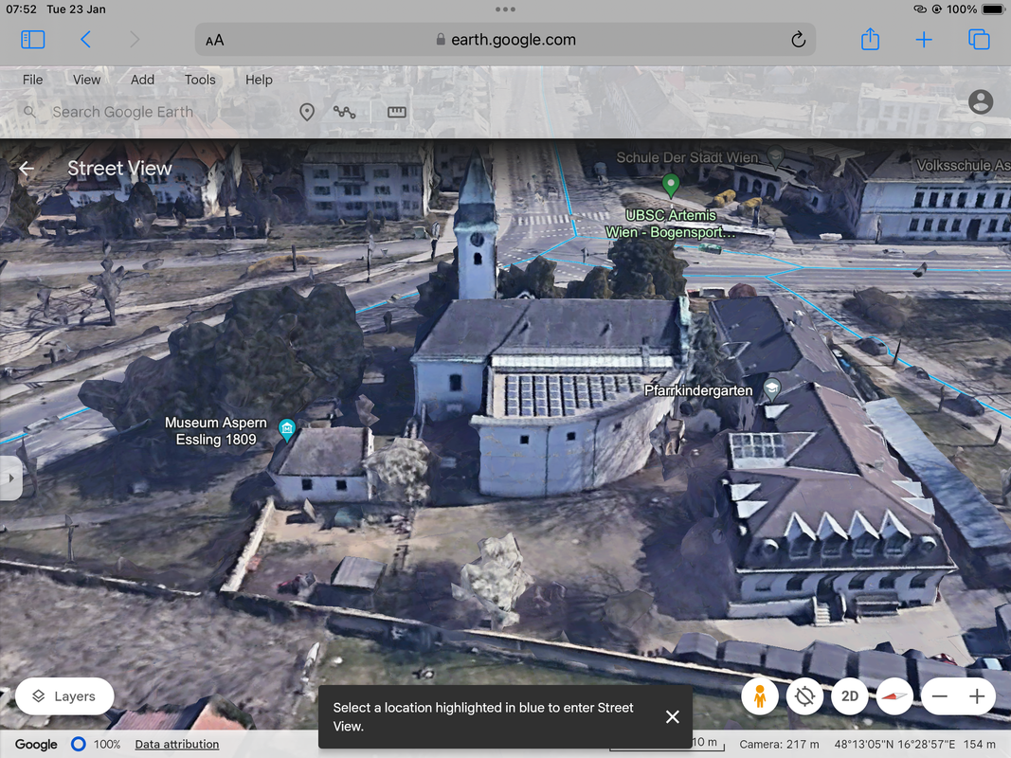Screen dimensions: 1011x758
Task: Open the File menu
Action: [33, 80]
